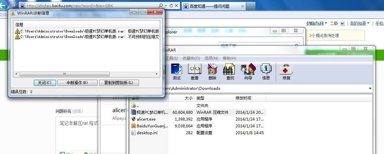Click the stop (X) icon in the address bar
The image size is (384, 154).
point(176,5)
